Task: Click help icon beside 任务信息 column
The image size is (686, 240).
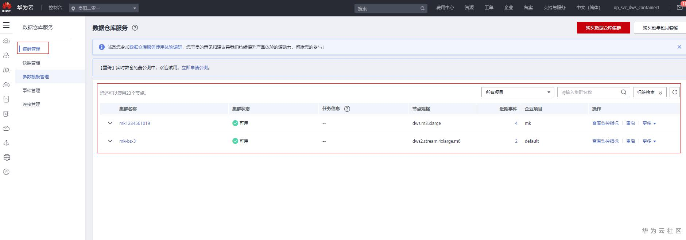Action: click(347, 109)
